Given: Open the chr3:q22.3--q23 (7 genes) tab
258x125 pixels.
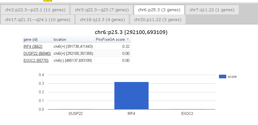Looking at the screenshot, I should (x=102, y=10).
